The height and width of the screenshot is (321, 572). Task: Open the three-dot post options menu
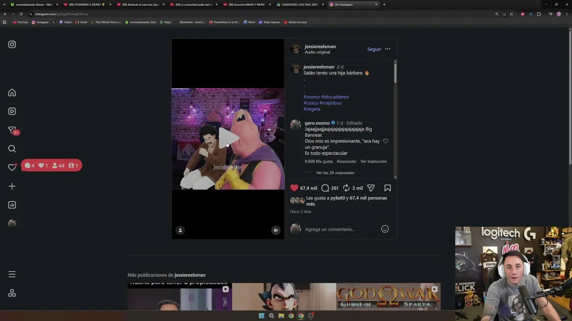tap(387, 49)
